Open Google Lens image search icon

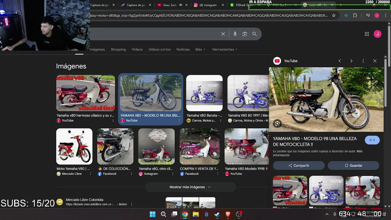click(x=245, y=34)
